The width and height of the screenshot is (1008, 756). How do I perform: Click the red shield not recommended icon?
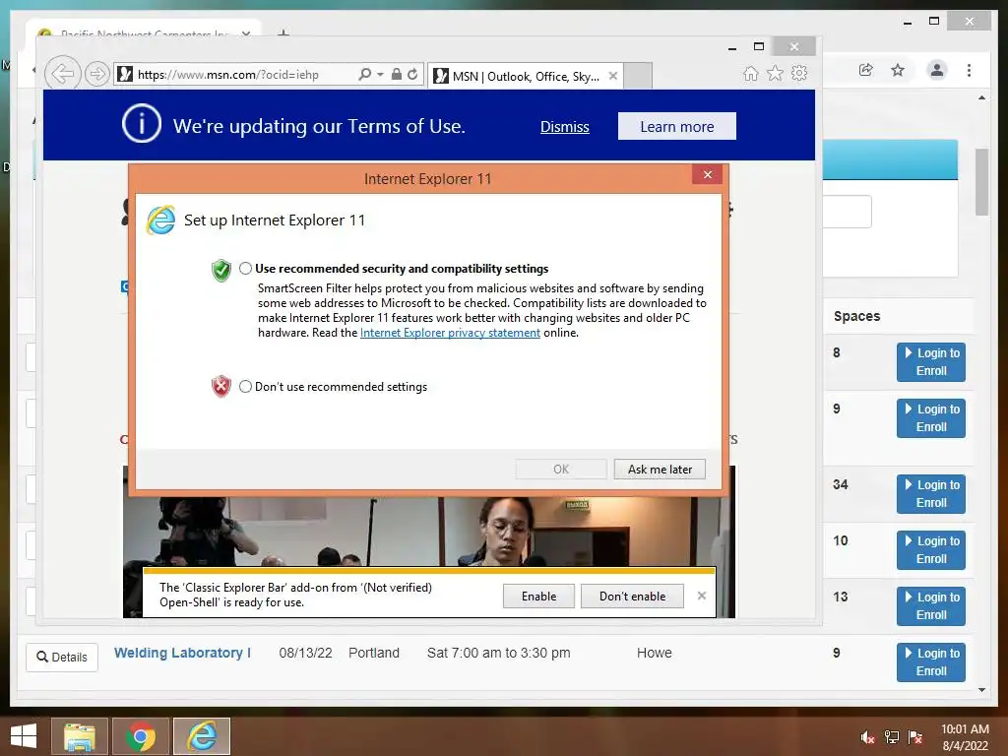[x=221, y=386]
